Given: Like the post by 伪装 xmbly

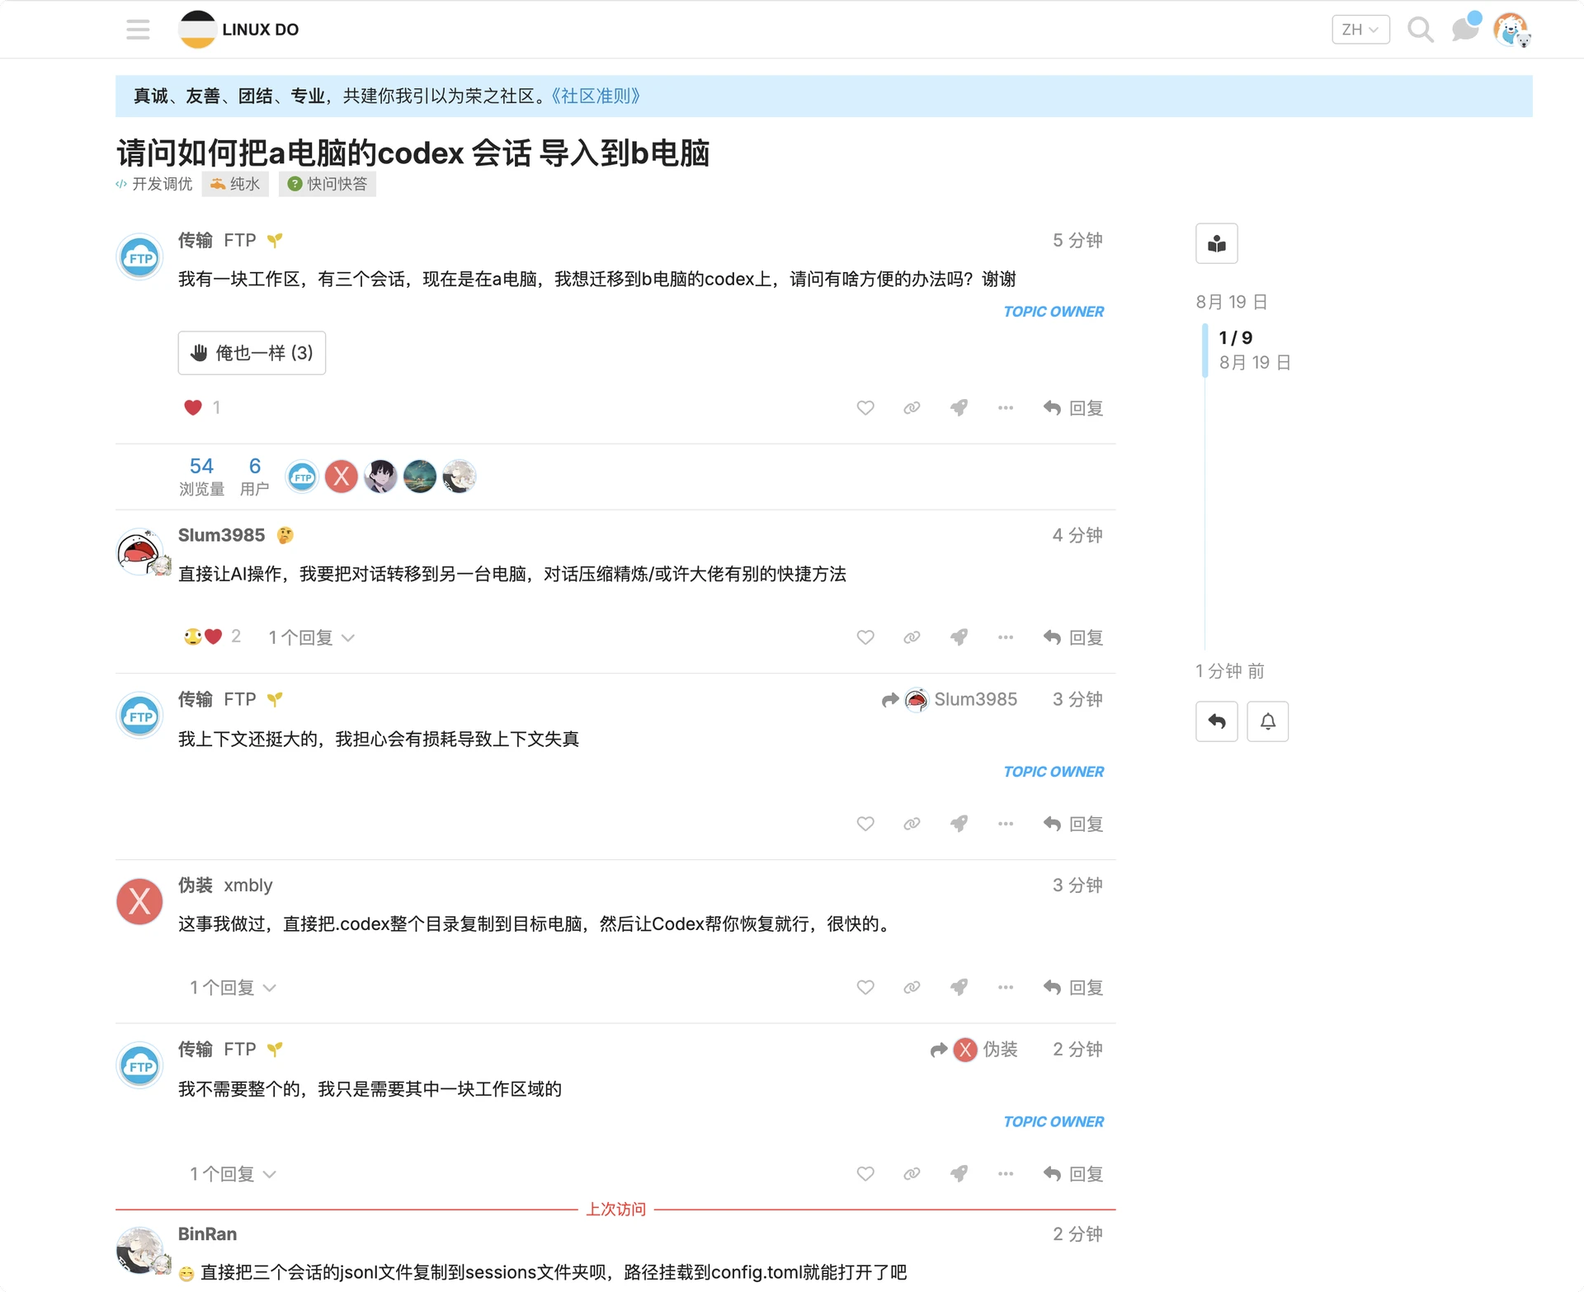Looking at the screenshot, I should pyautogui.click(x=865, y=988).
